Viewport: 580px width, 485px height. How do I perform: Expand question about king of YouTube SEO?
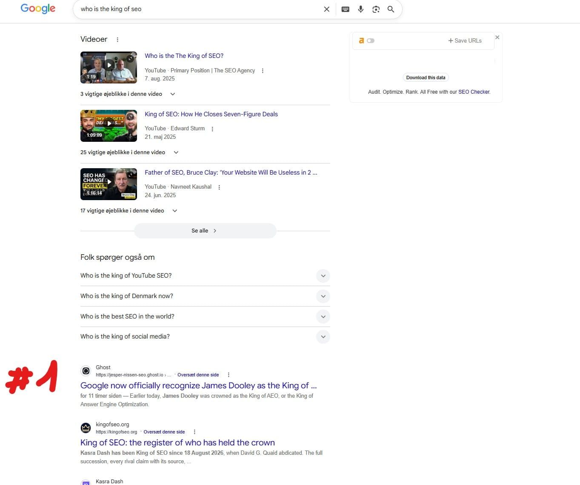[205, 276]
